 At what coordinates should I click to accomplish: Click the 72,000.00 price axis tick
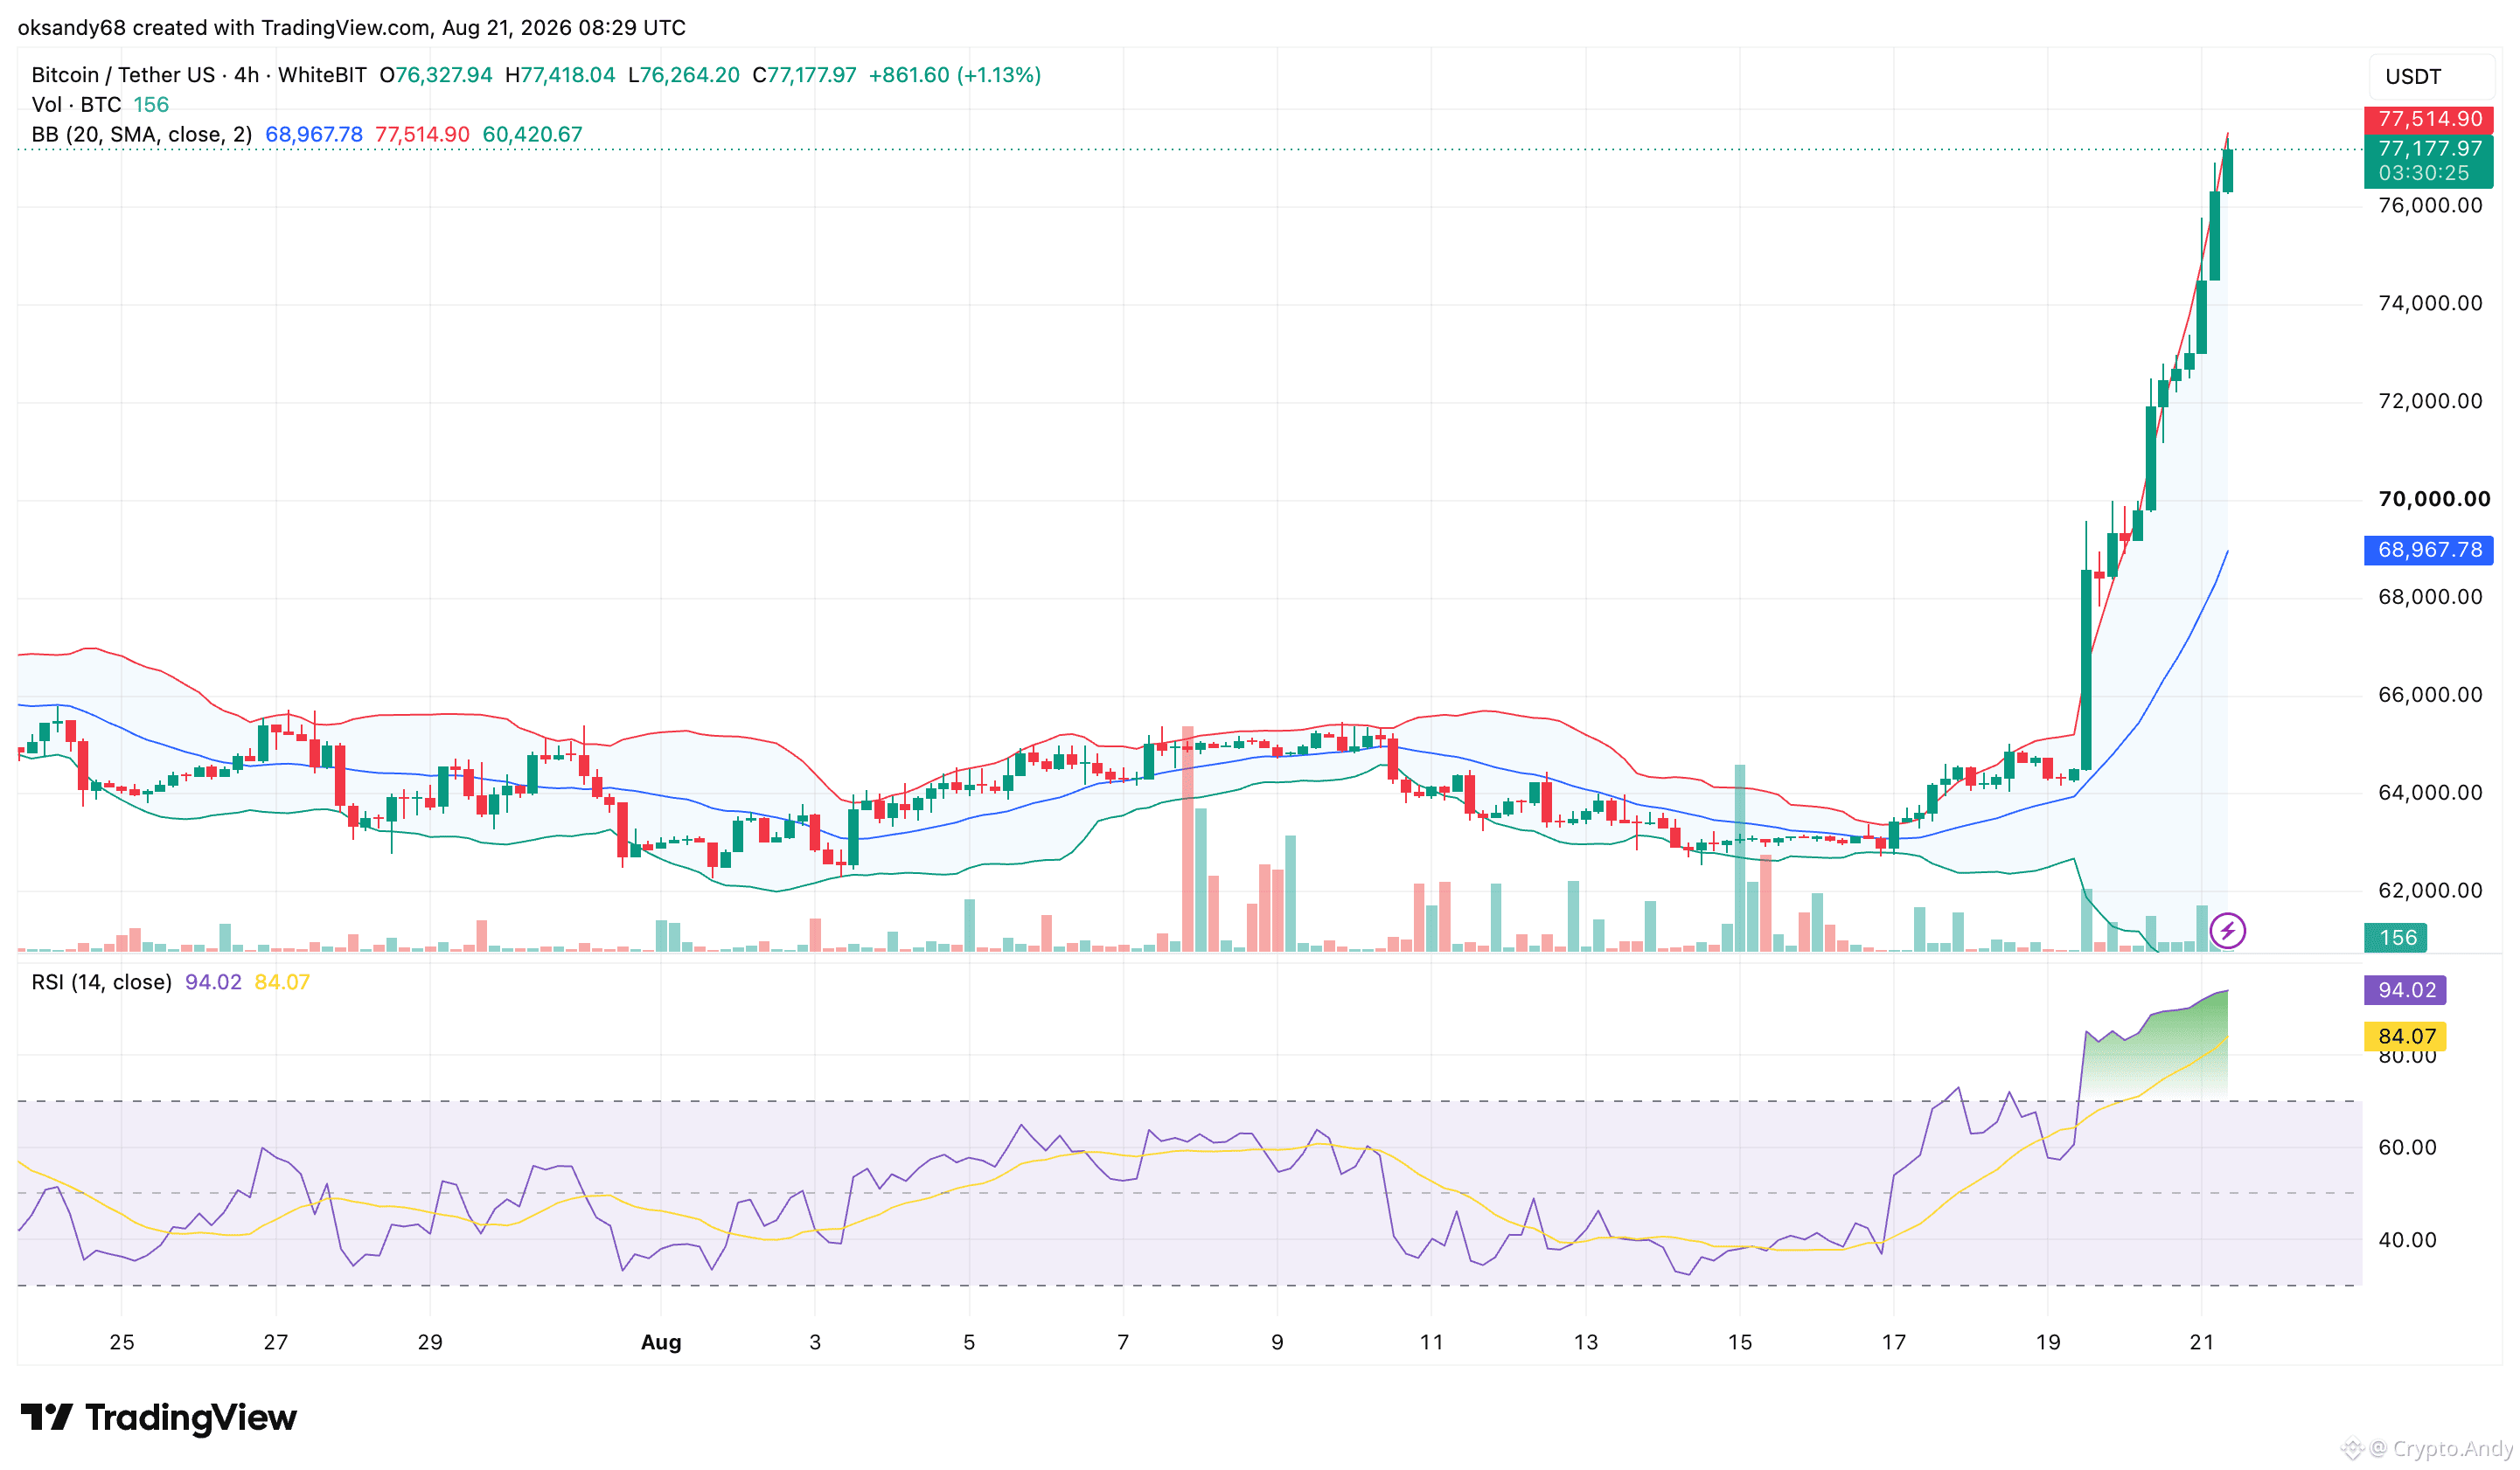[2430, 402]
